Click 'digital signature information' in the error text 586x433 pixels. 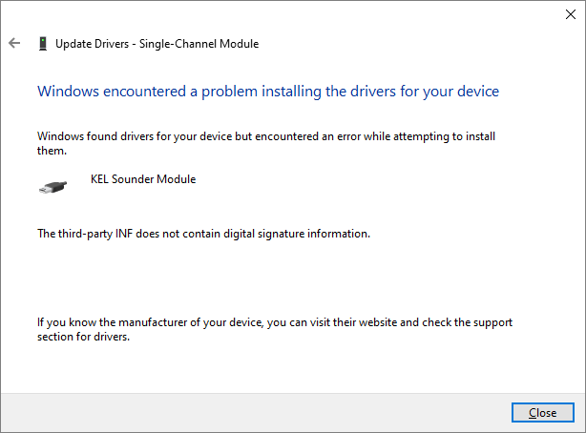coord(297,234)
